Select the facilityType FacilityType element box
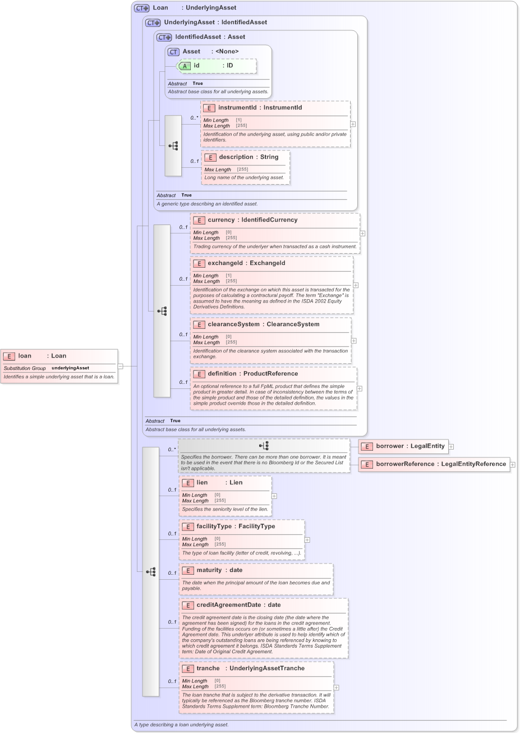 coord(241,539)
